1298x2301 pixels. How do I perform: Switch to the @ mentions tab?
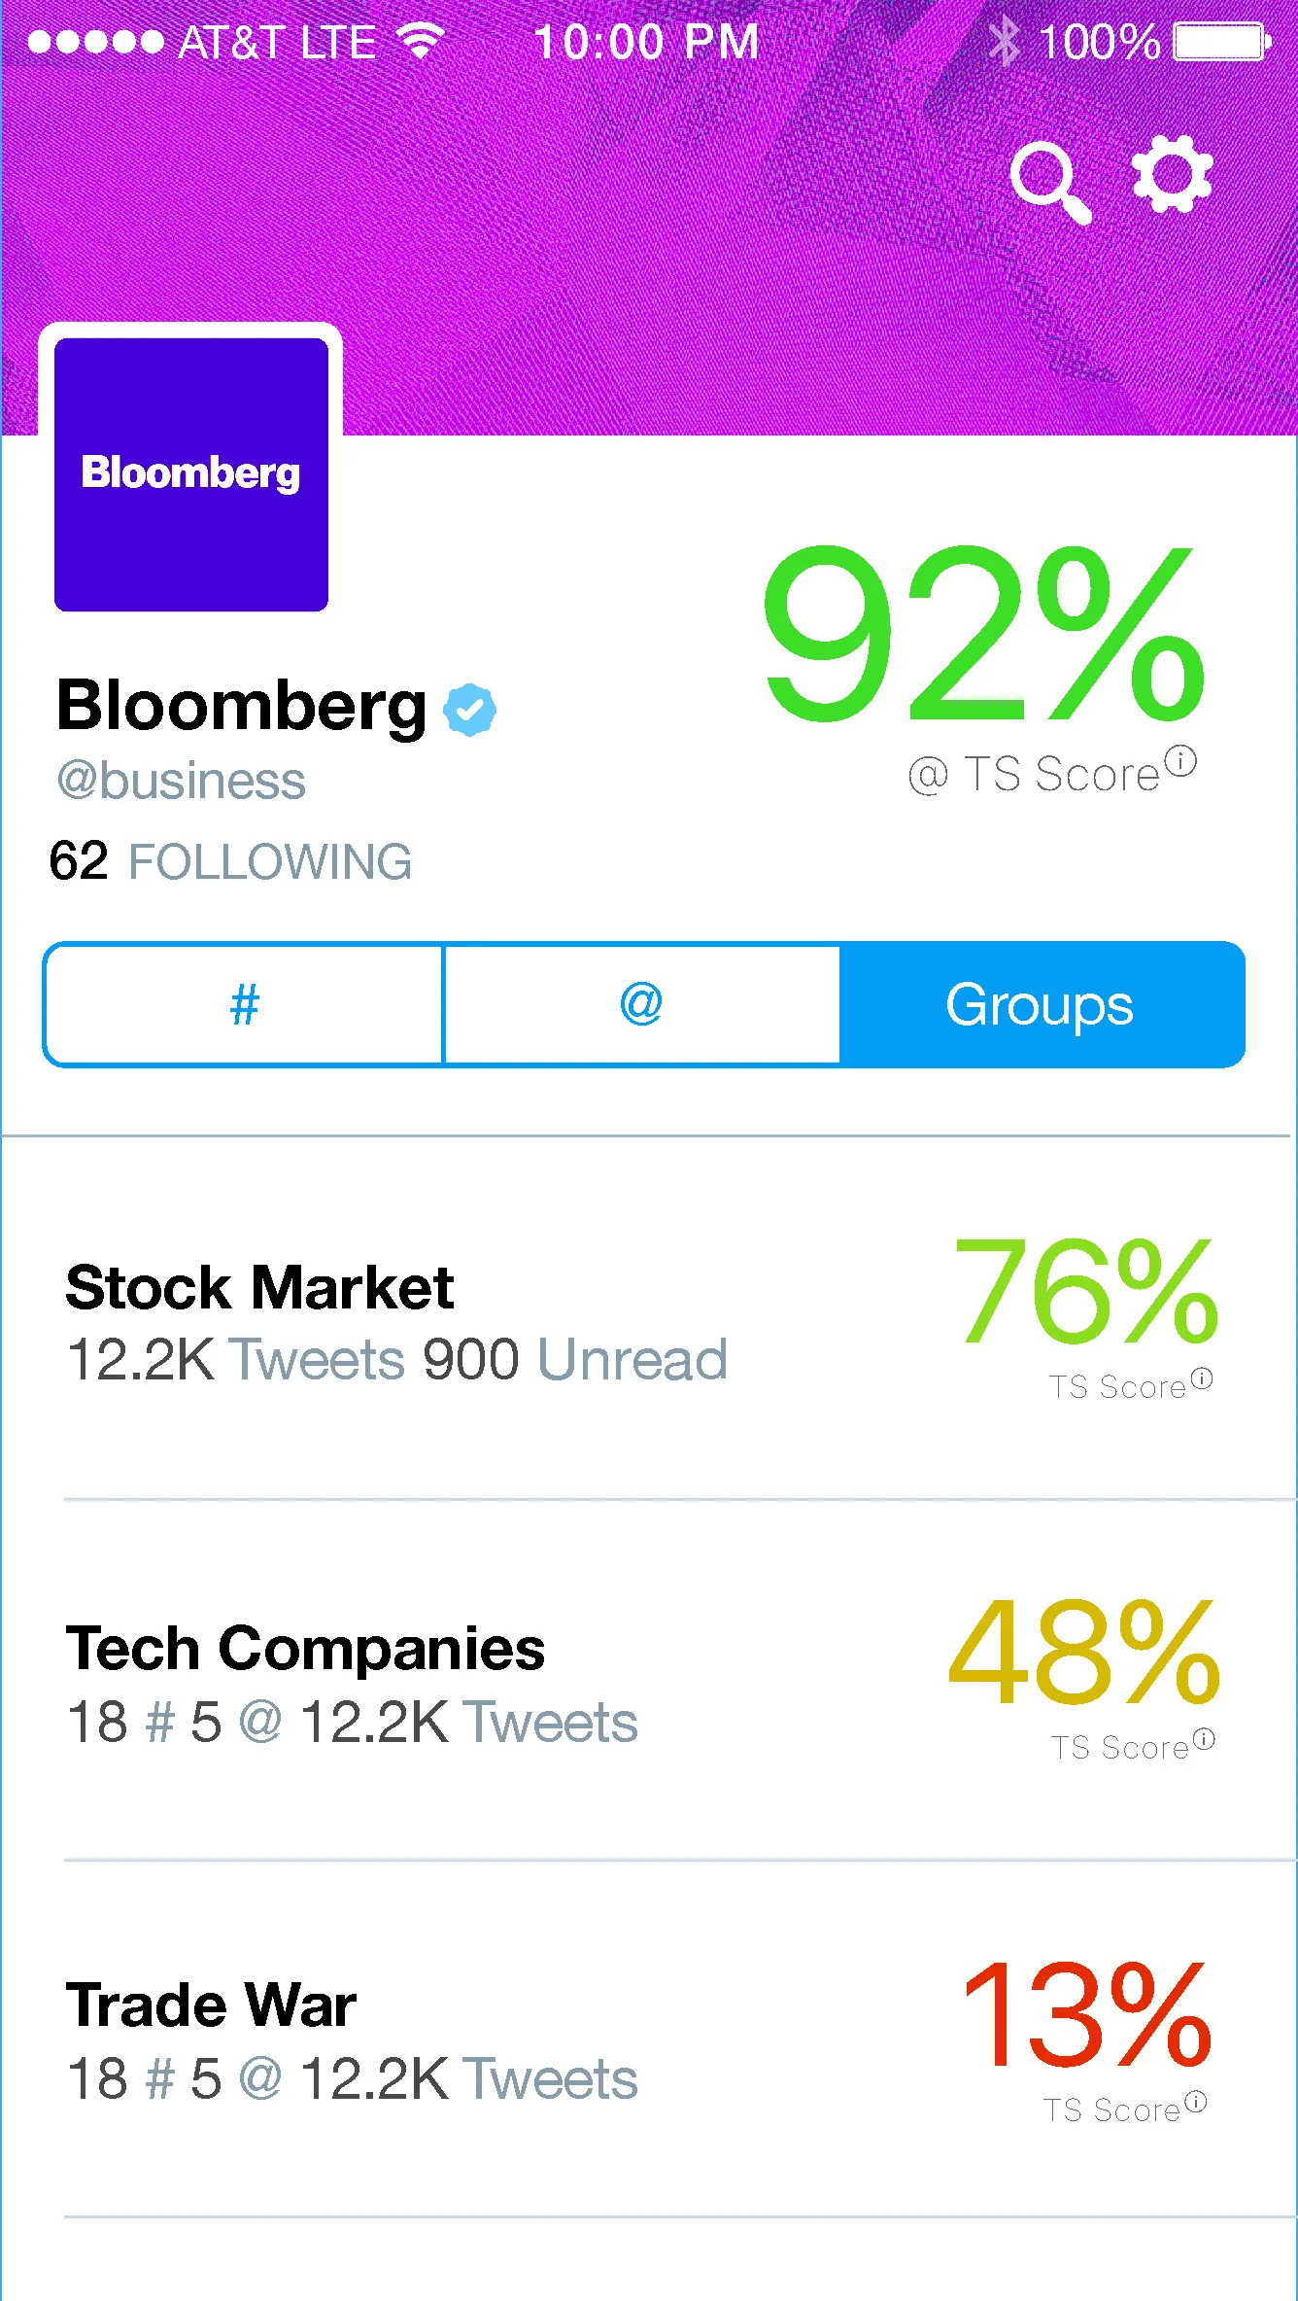coord(641,1004)
